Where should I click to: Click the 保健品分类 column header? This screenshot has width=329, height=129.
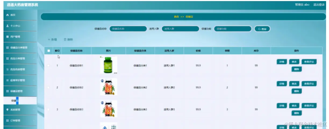coord(140,51)
